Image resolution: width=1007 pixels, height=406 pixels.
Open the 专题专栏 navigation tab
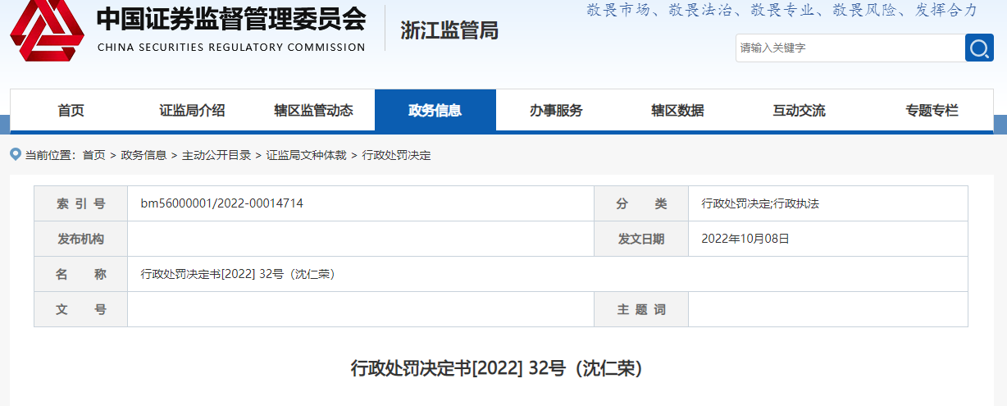point(932,111)
